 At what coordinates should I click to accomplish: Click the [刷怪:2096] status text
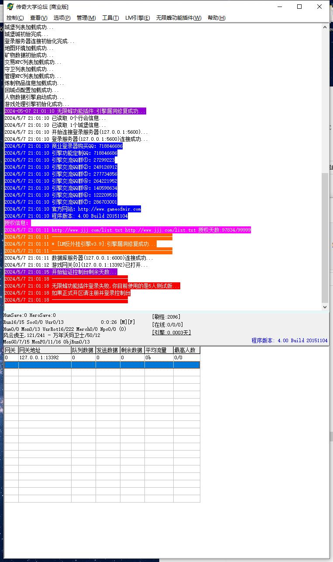(166, 317)
